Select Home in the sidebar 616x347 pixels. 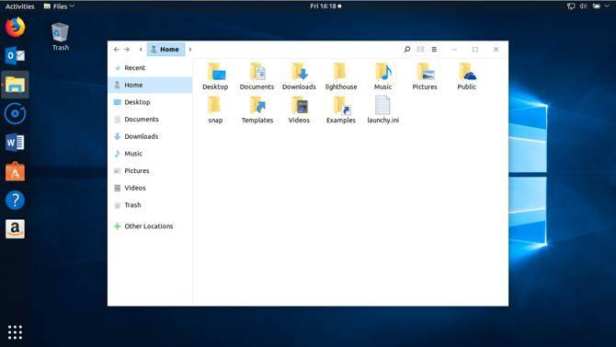click(150, 85)
